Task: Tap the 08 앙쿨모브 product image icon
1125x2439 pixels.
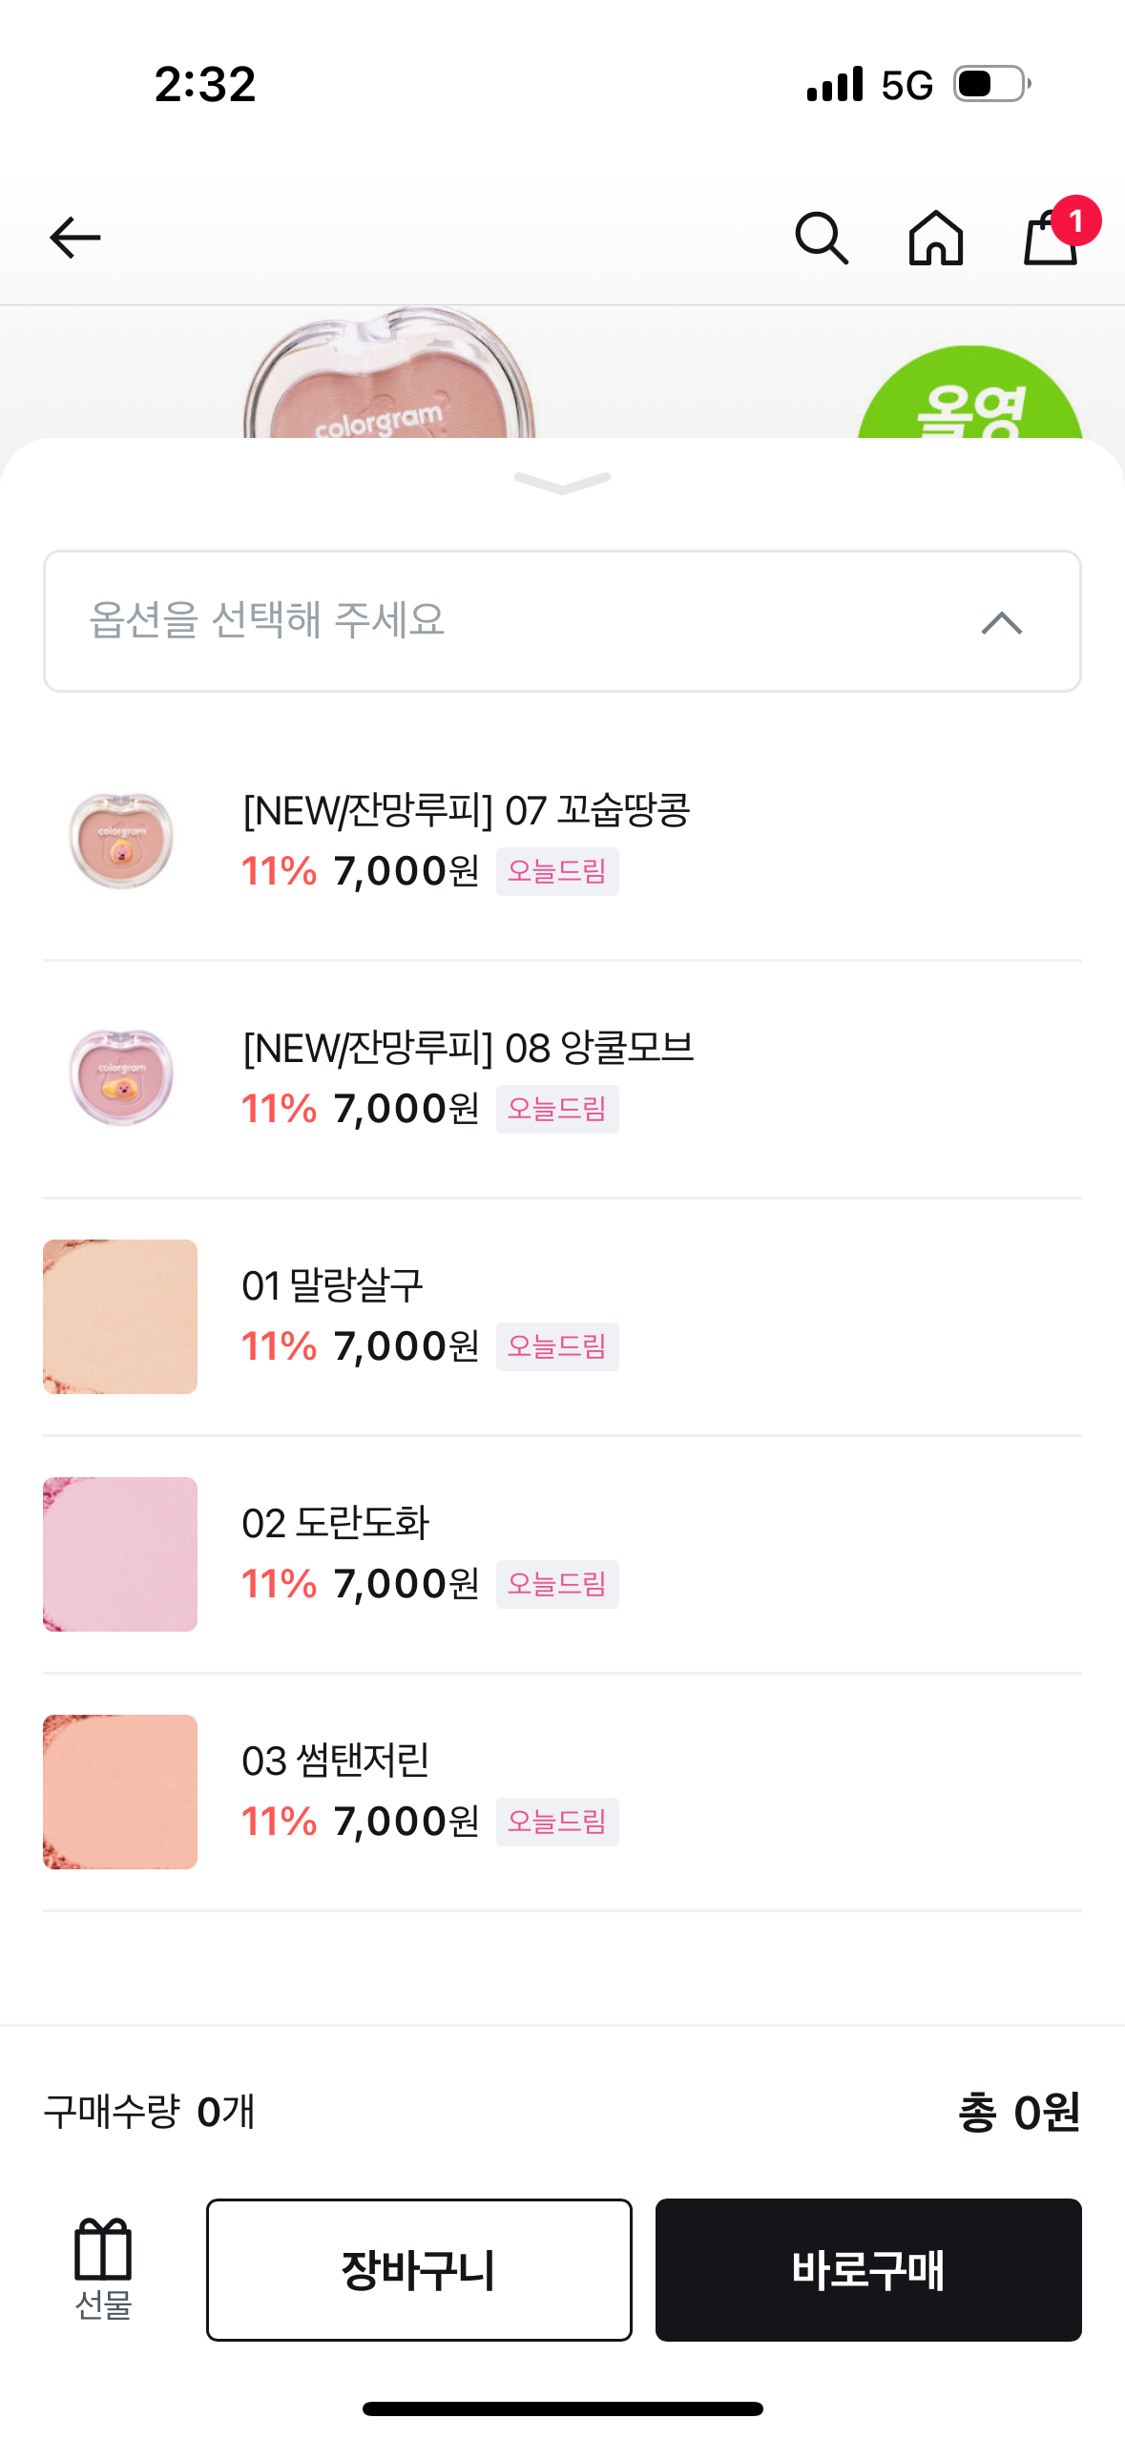Action: tap(121, 1078)
